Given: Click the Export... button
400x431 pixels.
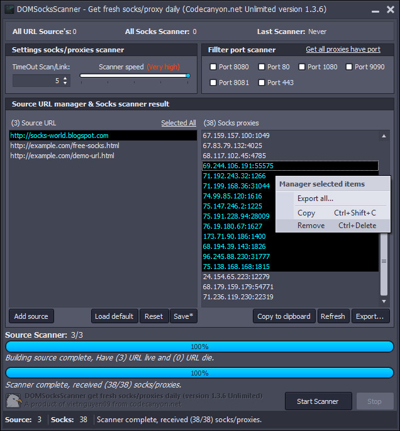Looking at the screenshot, I should (370, 316).
